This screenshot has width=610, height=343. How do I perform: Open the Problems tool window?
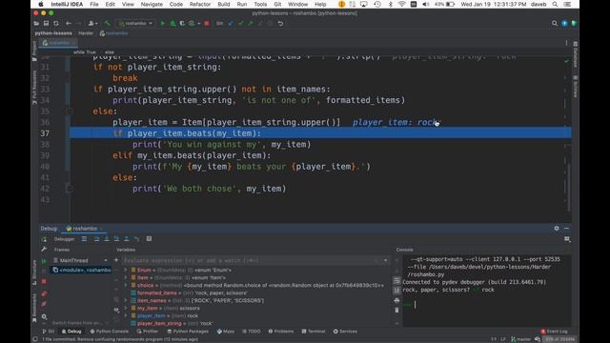click(281, 332)
